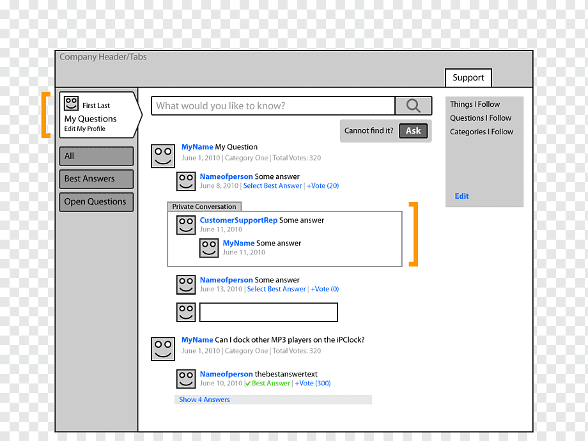Expand the Show 4 Answers bar

pos(273,399)
